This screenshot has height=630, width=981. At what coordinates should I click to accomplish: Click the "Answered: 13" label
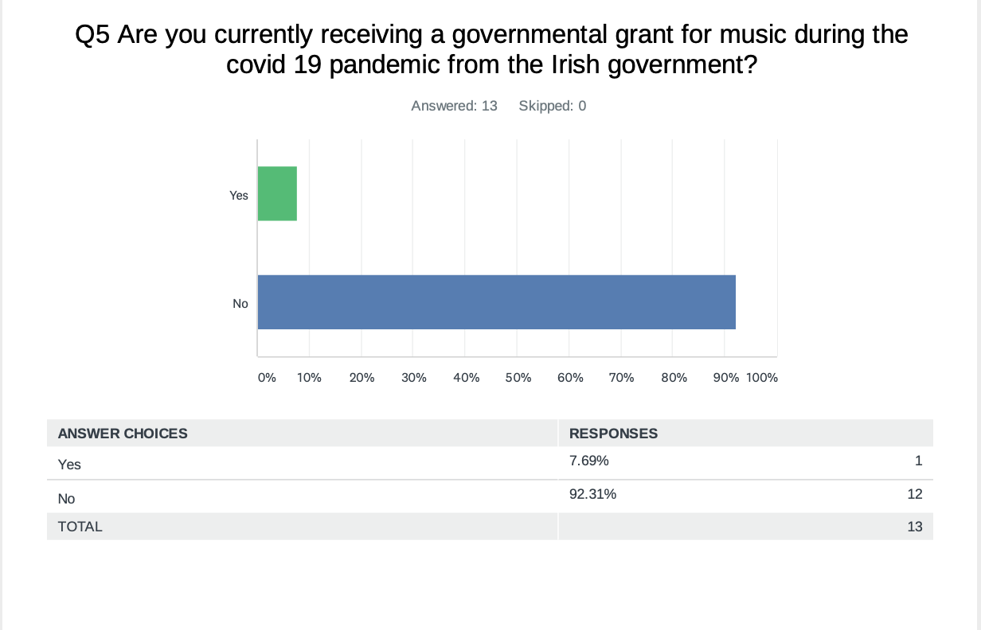pos(454,106)
